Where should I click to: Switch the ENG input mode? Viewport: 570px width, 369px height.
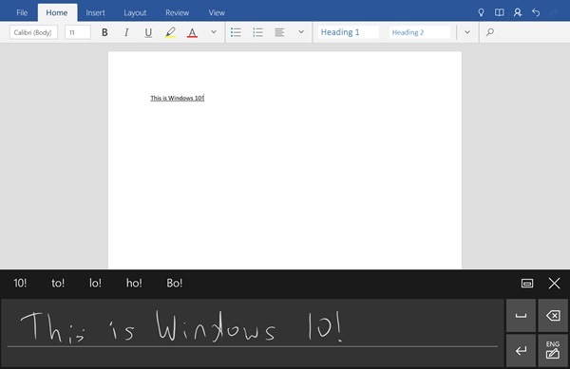(553, 350)
